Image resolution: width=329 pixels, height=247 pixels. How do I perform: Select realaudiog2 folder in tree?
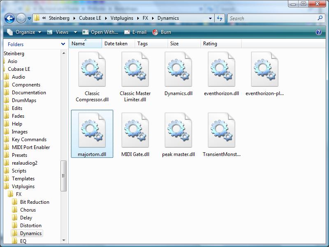tap(25, 163)
